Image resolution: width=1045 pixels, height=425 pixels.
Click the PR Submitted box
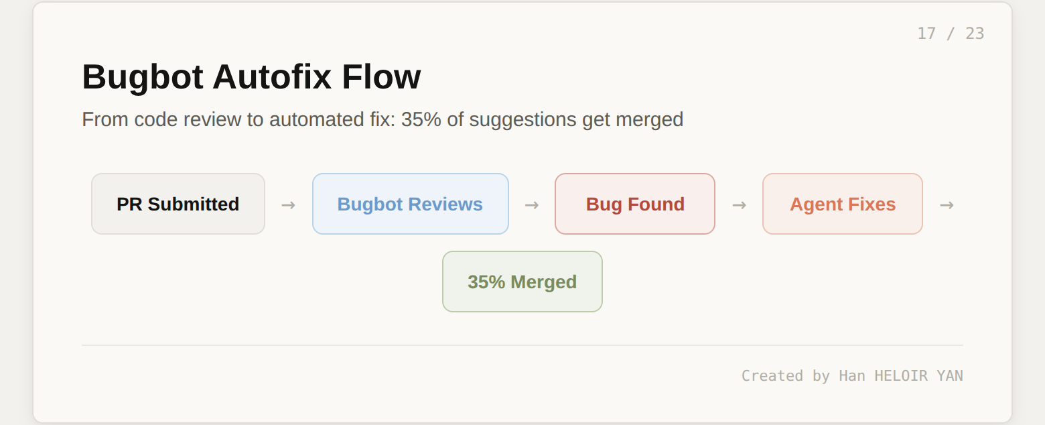click(x=178, y=204)
